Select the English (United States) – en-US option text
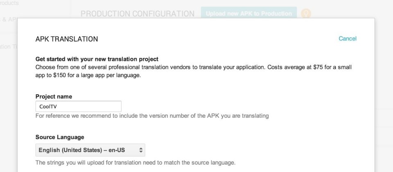Image resolution: width=393 pixels, height=172 pixels. [82, 150]
